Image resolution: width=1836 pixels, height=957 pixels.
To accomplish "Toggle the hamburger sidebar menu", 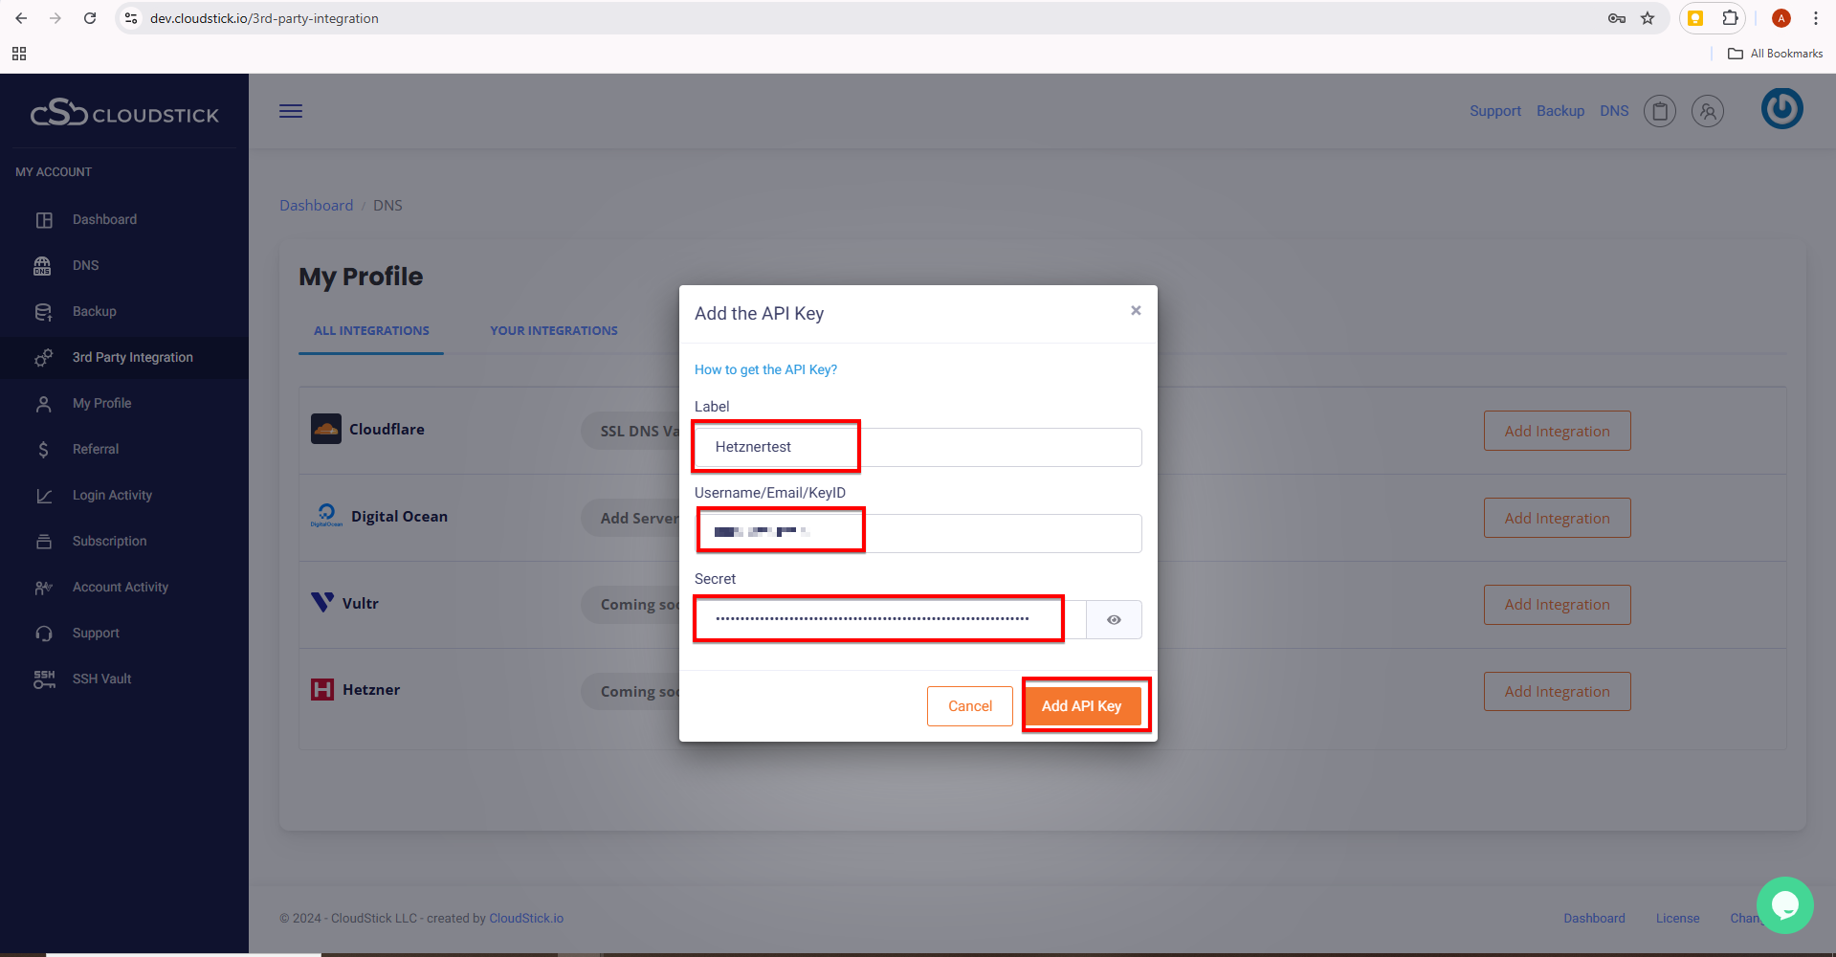I will tap(291, 111).
